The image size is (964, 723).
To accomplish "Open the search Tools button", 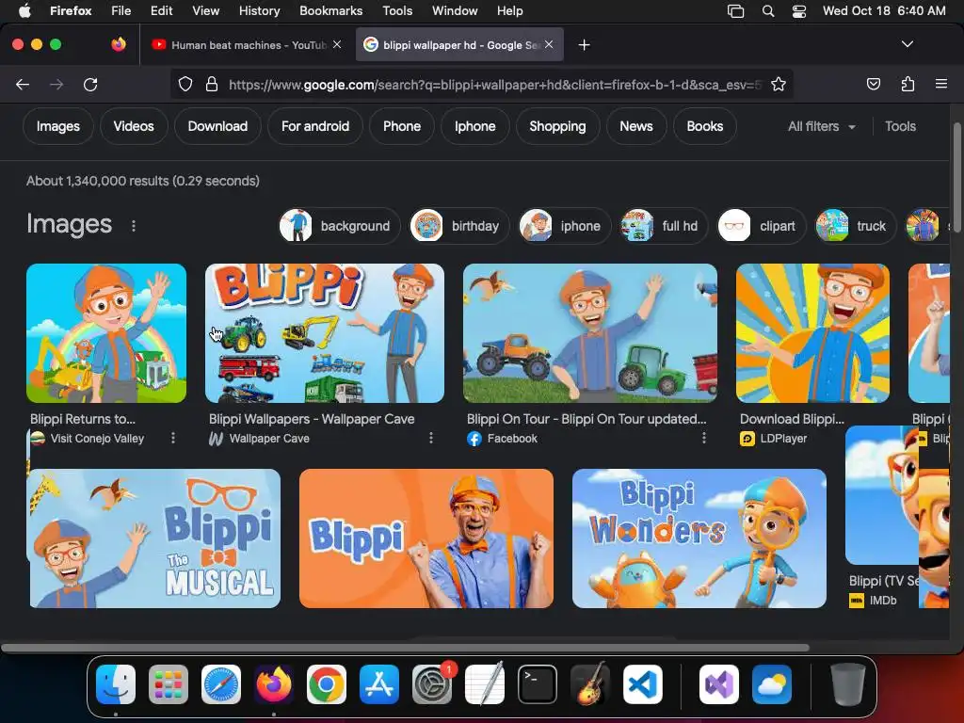I will [900, 126].
